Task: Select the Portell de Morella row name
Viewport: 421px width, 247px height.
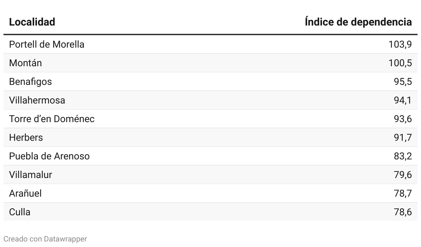Action: (47, 45)
